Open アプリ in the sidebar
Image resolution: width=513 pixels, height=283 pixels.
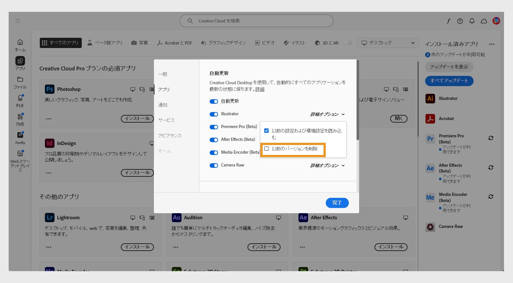coord(20,63)
